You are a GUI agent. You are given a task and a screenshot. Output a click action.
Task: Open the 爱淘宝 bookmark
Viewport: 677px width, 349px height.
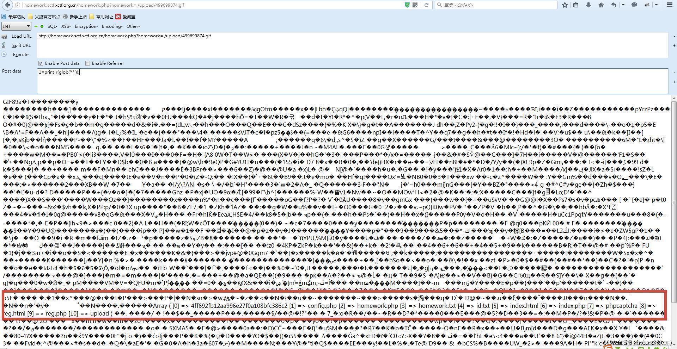coord(125,17)
